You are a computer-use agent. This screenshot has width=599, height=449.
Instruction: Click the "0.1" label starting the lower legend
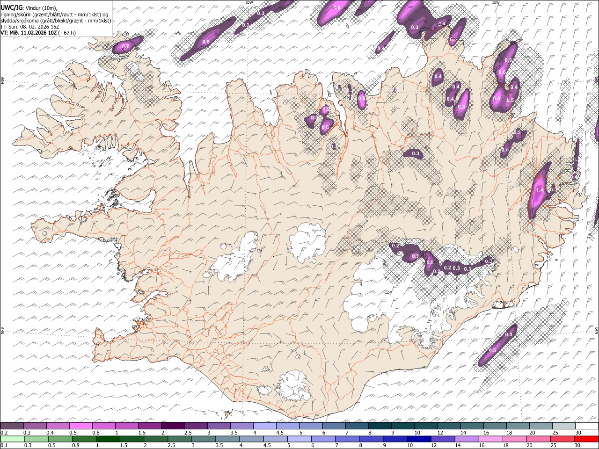click(x=4, y=446)
